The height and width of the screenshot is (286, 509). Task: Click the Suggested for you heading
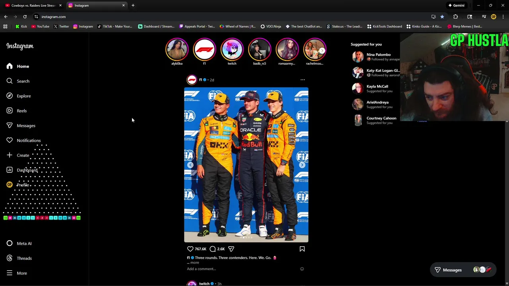[366, 44]
